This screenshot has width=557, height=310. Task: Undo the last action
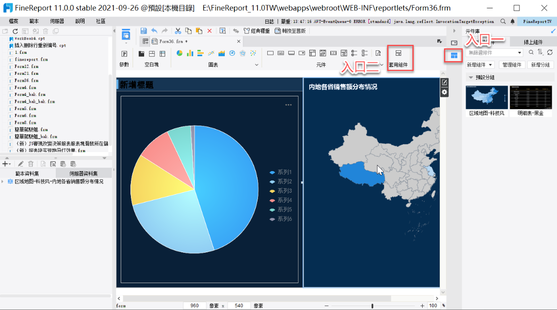tap(154, 31)
